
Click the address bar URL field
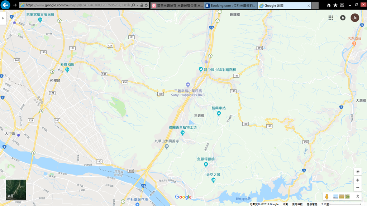tap(77, 5)
